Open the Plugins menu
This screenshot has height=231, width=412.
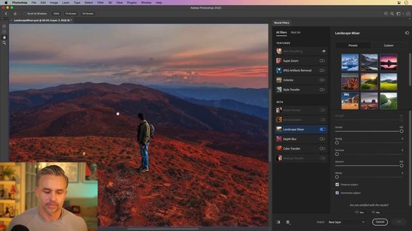pos(131,3)
